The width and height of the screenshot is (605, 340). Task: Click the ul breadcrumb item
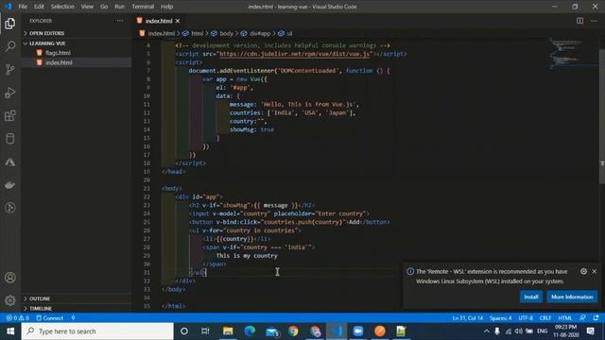point(289,34)
